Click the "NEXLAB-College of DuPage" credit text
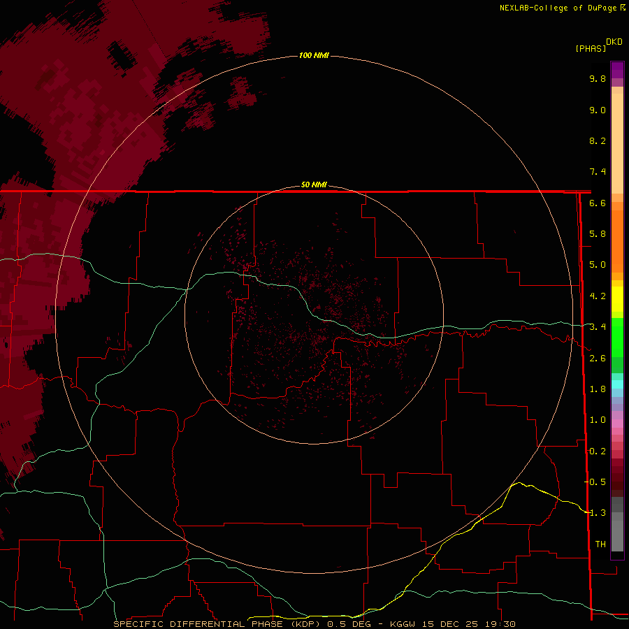Image resolution: width=629 pixels, height=629 pixels. pos(559,8)
